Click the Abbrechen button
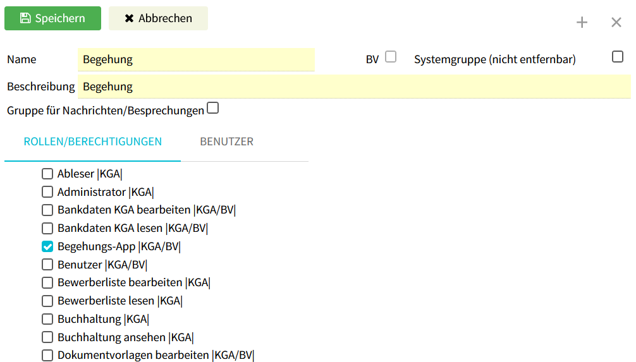Viewport: 636px width, 362px height. click(x=158, y=18)
